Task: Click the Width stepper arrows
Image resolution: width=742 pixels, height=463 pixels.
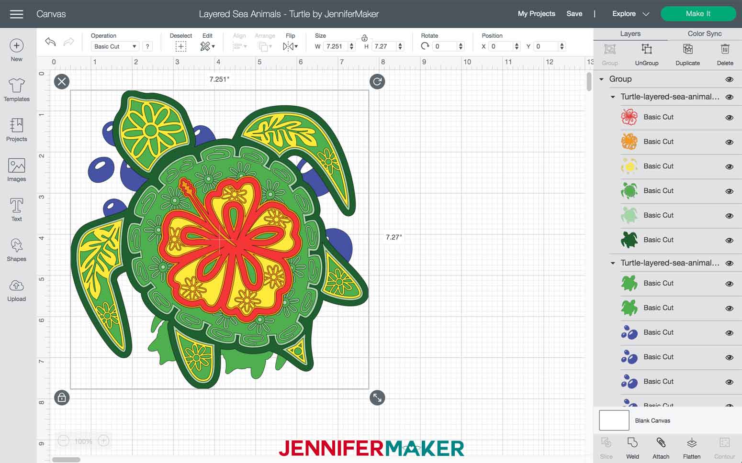Action: (x=351, y=46)
